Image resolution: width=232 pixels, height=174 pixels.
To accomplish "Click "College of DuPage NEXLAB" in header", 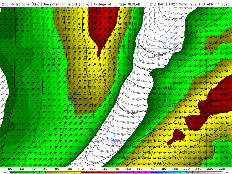I will (117, 4).
